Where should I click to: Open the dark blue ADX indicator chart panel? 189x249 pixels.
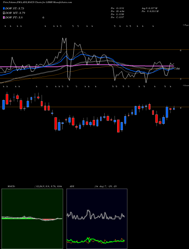point(97,219)
